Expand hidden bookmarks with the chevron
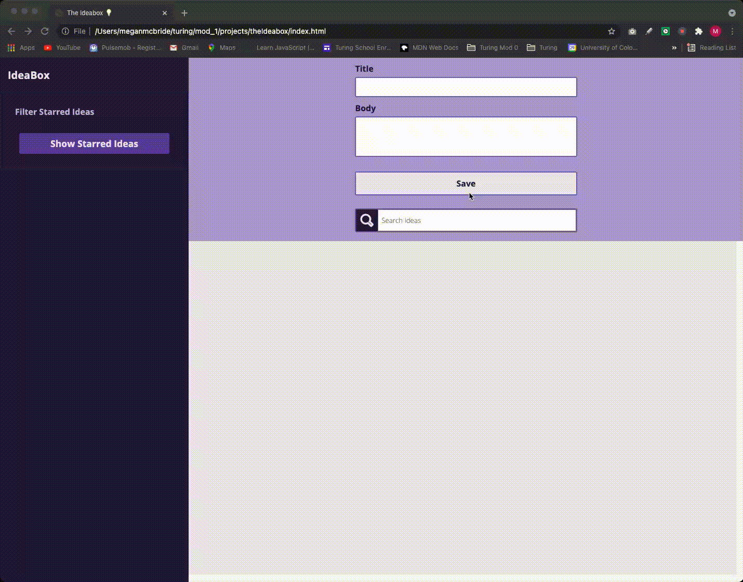The width and height of the screenshot is (743, 582). point(674,47)
